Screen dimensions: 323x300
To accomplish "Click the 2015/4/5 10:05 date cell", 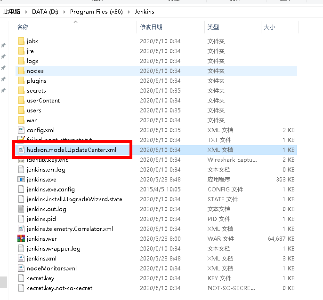I will 160,189.
